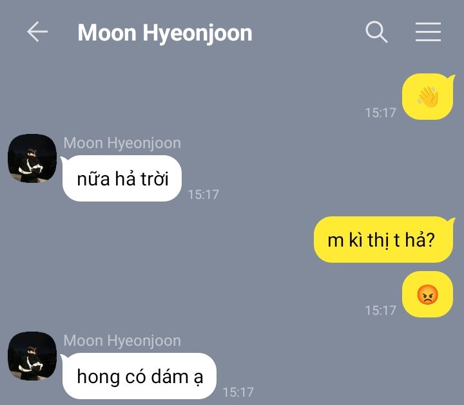Image resolution: width=464 pixels, height=405 pixels.
Task: Open the upper Moon Hyeonjoon avatar
Action: tap(32, 158)
